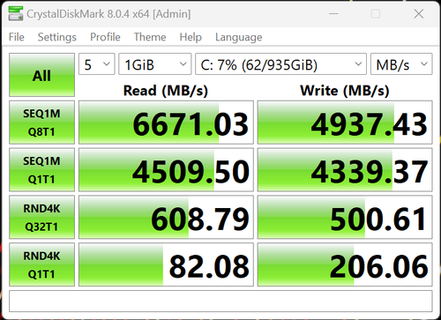Screen dimensions: 441x320
Task: Open the File menu
Action: [x=17, y=37]
